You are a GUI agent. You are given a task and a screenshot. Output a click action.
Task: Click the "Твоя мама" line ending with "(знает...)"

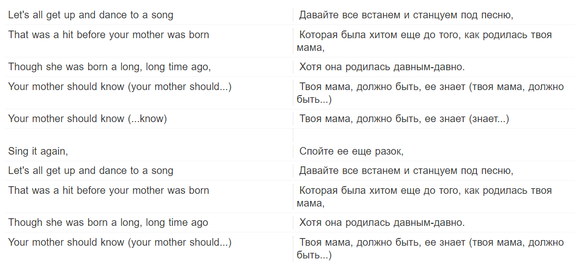(x=404, y=119)
